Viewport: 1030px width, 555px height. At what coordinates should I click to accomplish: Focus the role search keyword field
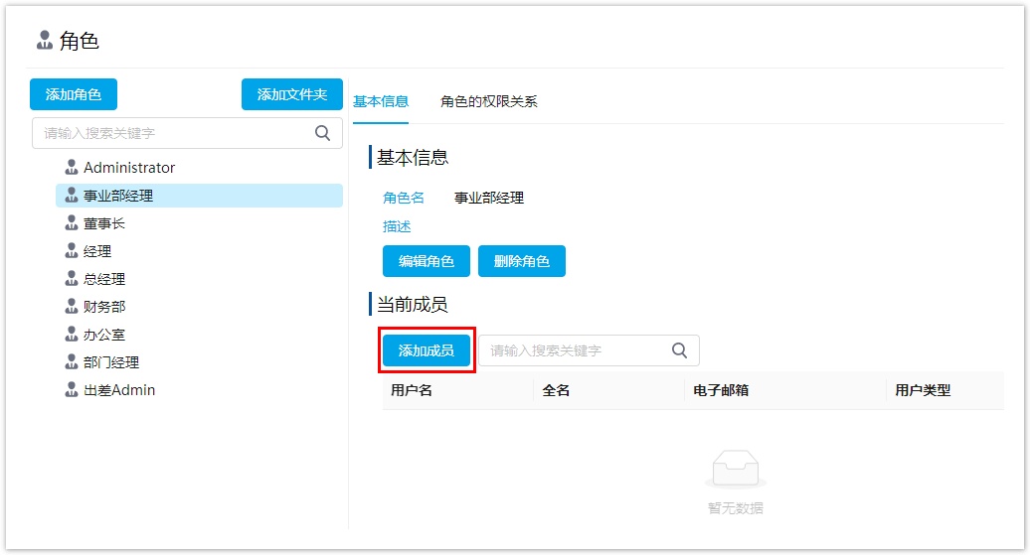[x=187, y=133]
